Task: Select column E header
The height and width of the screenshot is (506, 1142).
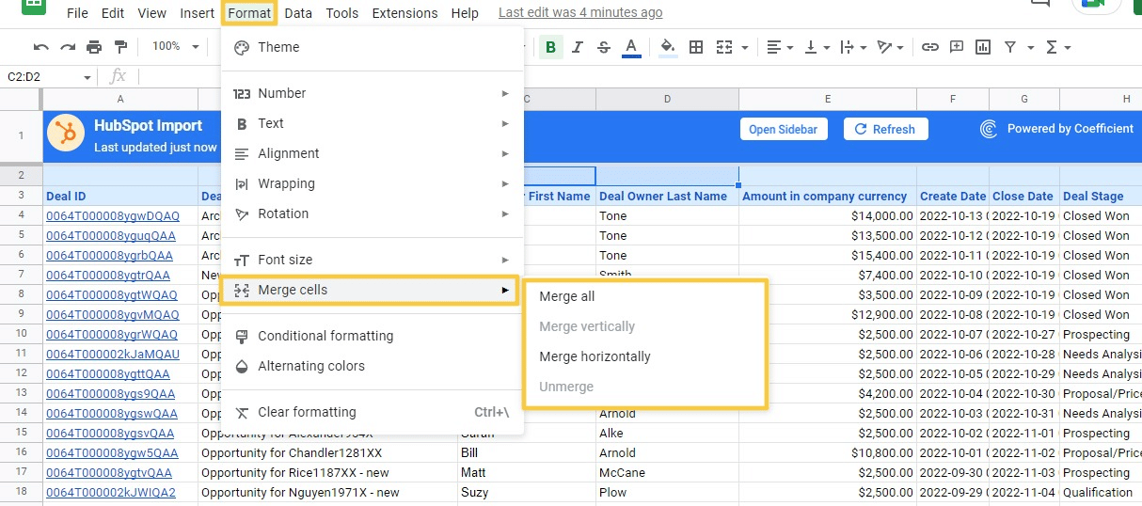Action: tap(828, 99)
